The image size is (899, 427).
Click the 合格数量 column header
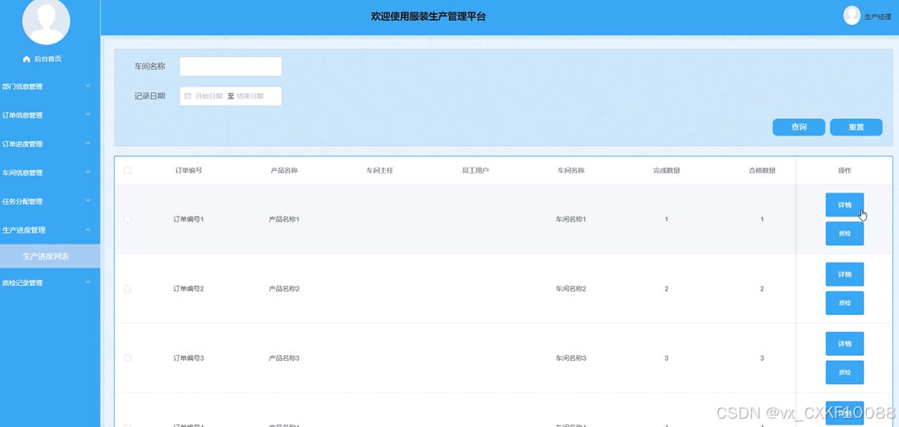click(x=762, y=171)
